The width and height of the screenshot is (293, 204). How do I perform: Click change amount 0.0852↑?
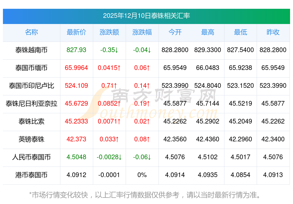click(x=109, y=103)
